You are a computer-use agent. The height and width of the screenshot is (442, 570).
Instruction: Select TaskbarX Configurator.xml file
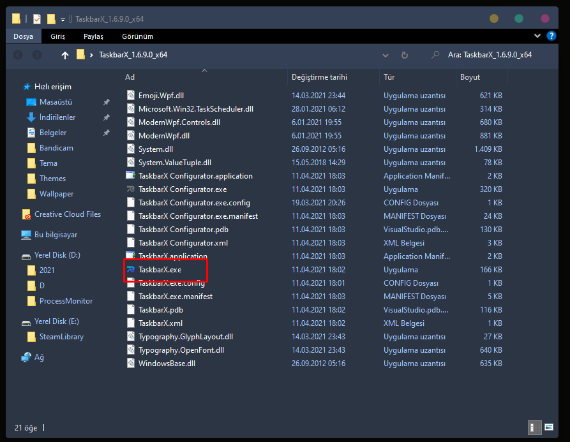click(183, 243)
